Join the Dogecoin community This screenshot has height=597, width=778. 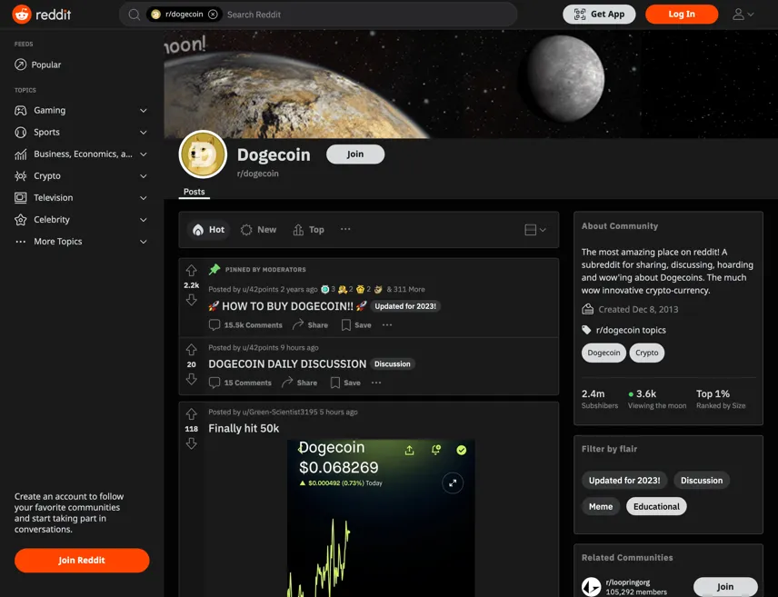tap(355, 154)
